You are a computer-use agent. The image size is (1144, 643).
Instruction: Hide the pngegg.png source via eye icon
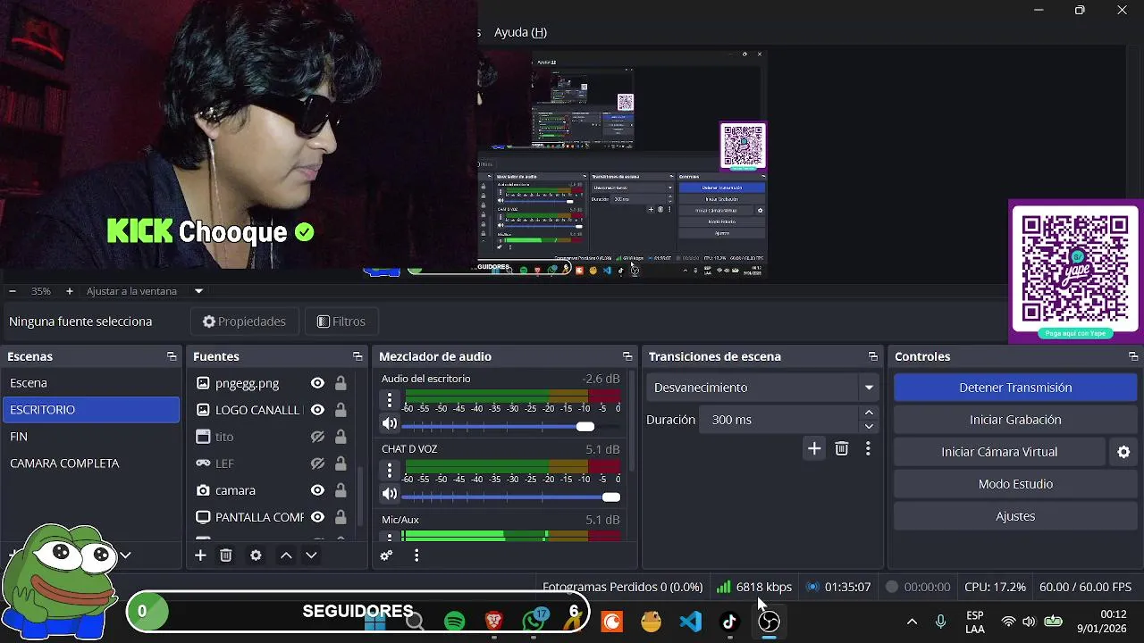pyautogui.click(x=317, y=383)
